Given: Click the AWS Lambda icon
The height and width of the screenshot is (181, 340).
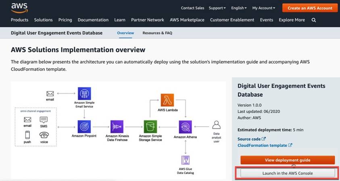Looking at the screenshot, I should click(167, 100).
